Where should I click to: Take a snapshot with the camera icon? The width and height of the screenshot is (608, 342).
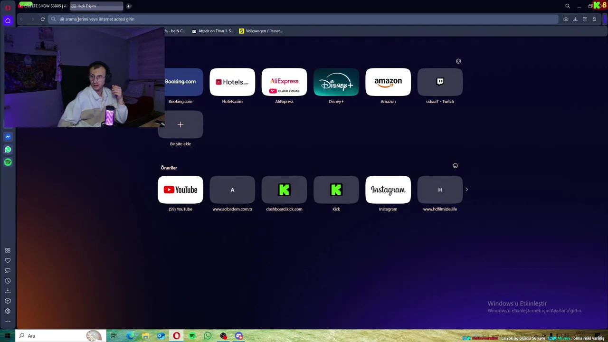(x=566, y=19)
